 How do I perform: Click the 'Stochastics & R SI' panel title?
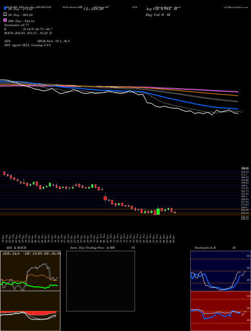(x=215, y=248)
